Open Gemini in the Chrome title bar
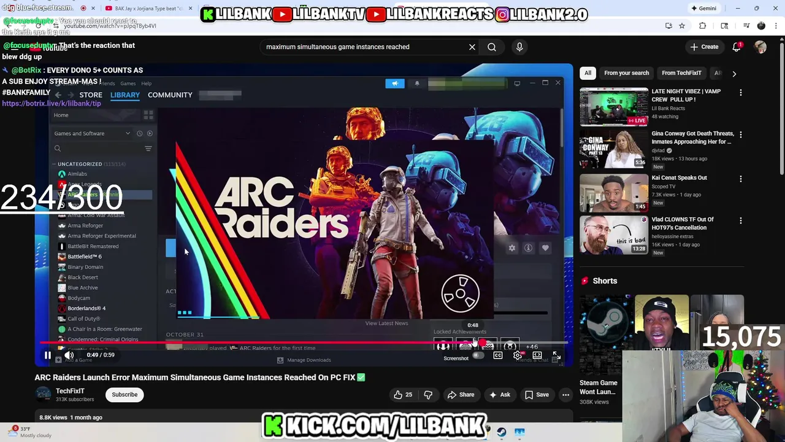The image size is (785, 442). (x=703, y=9)
